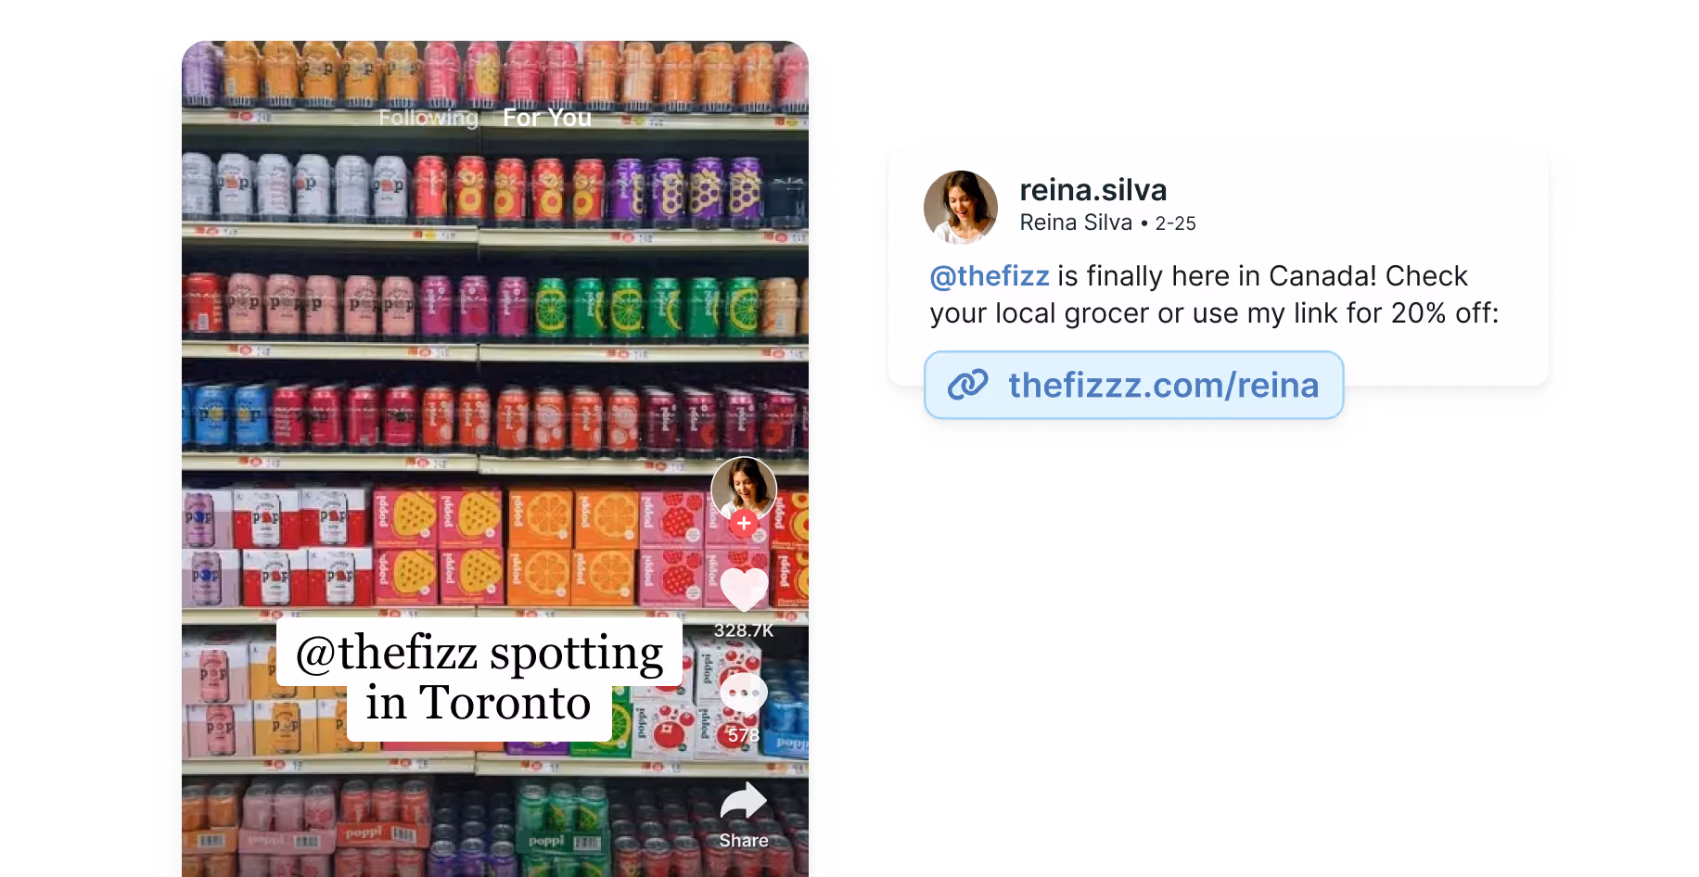
Task: Click Reina Silva's round post avatar
Action: 961,207
